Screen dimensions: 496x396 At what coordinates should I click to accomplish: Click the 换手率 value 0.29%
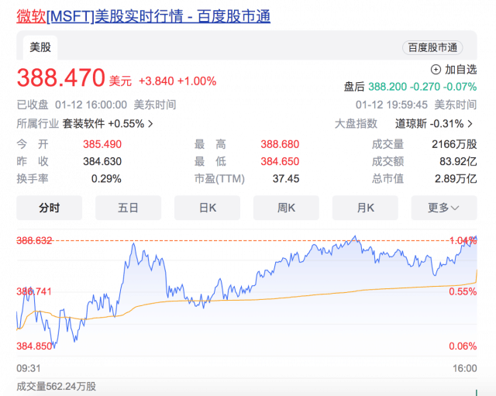click(106, 179)
